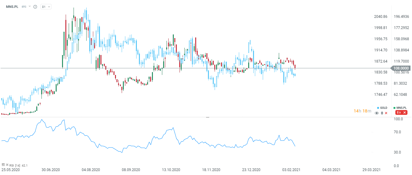Click the 1914.70 price axis label
The height and width of the screenshot is (175, 412).
click(381, 50)
